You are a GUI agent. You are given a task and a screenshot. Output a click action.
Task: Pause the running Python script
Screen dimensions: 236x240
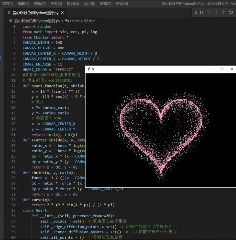pos(201,12)
